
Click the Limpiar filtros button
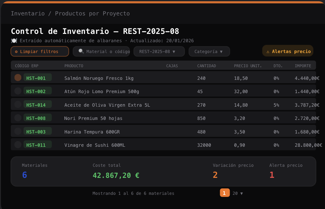click(x=40, y=51)
